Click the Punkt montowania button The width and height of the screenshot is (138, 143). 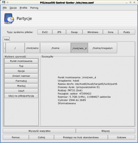click(x=21, y=61)
